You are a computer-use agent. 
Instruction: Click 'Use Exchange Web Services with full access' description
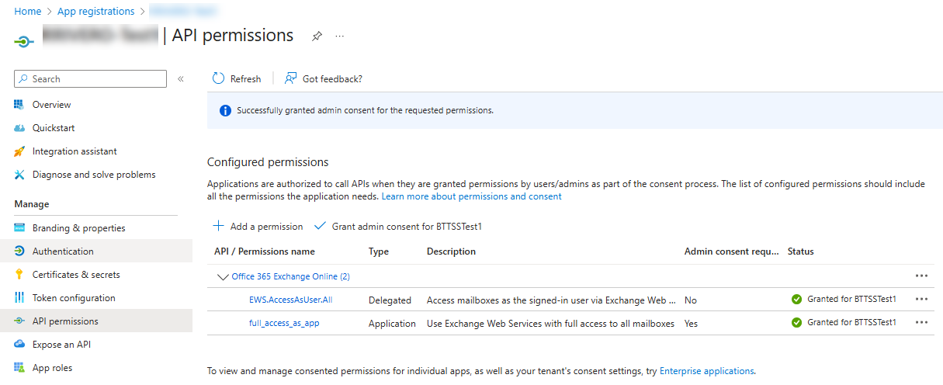point(550,323)
